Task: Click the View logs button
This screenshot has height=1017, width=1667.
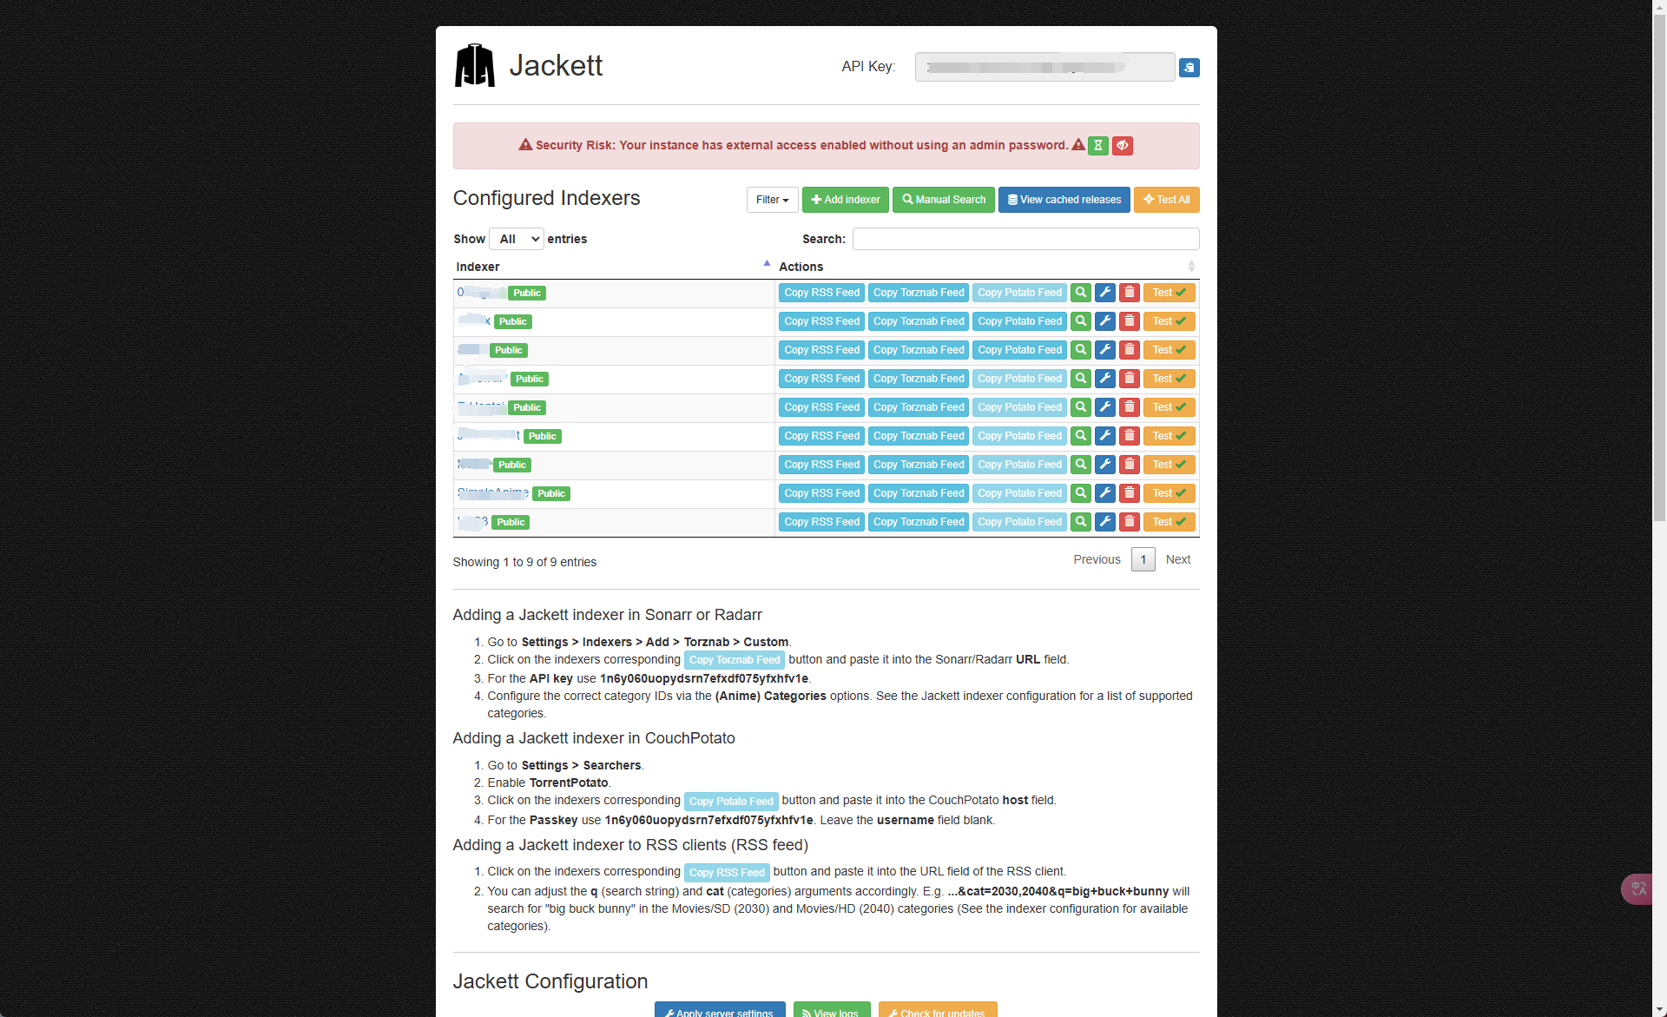Action: click(x=830, y=1010)
